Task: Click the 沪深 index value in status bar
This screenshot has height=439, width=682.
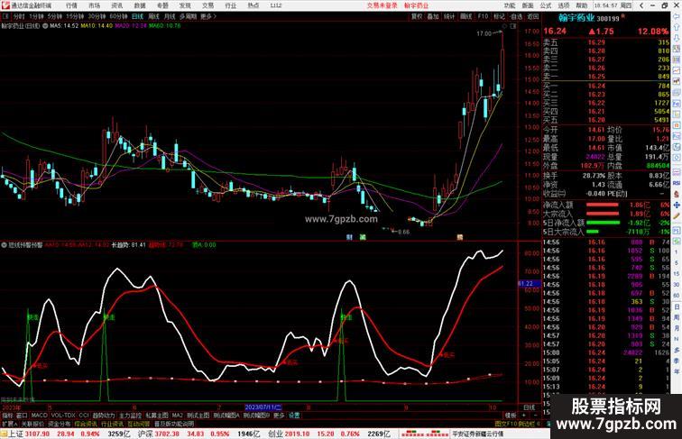Action: click(168, 434)
